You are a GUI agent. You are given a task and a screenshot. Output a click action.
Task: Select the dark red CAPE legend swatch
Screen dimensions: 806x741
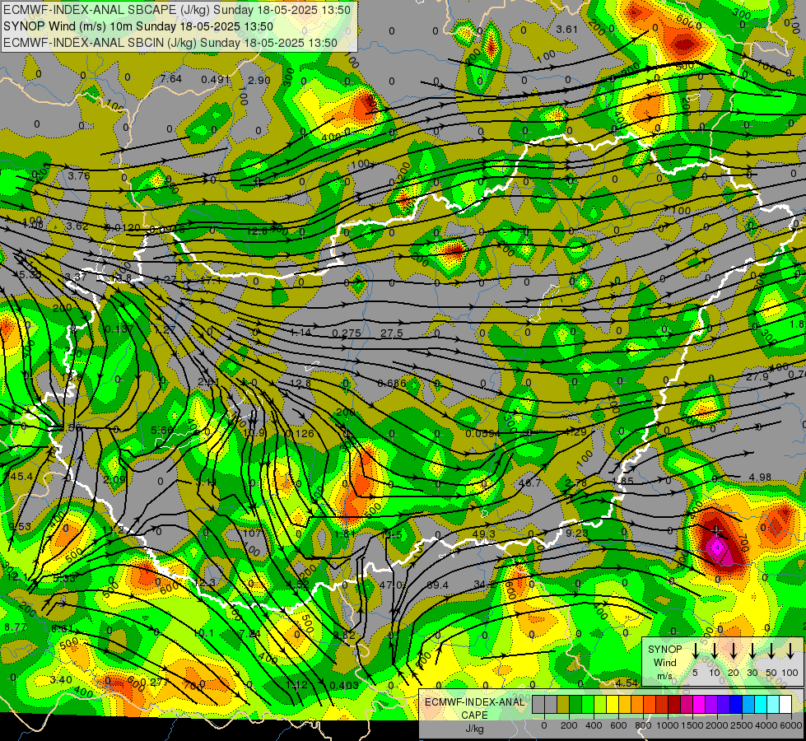click(674, 705)
